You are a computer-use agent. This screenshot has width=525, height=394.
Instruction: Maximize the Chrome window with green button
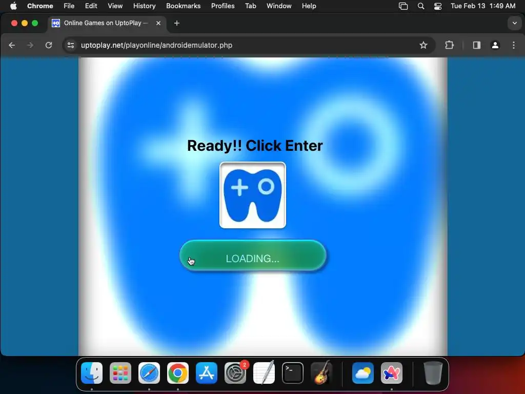(x=35, y=23)
